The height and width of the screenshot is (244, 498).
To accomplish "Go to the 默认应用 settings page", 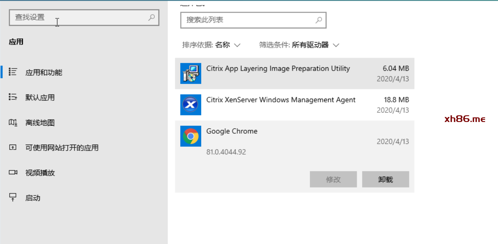I will (40, 98).
